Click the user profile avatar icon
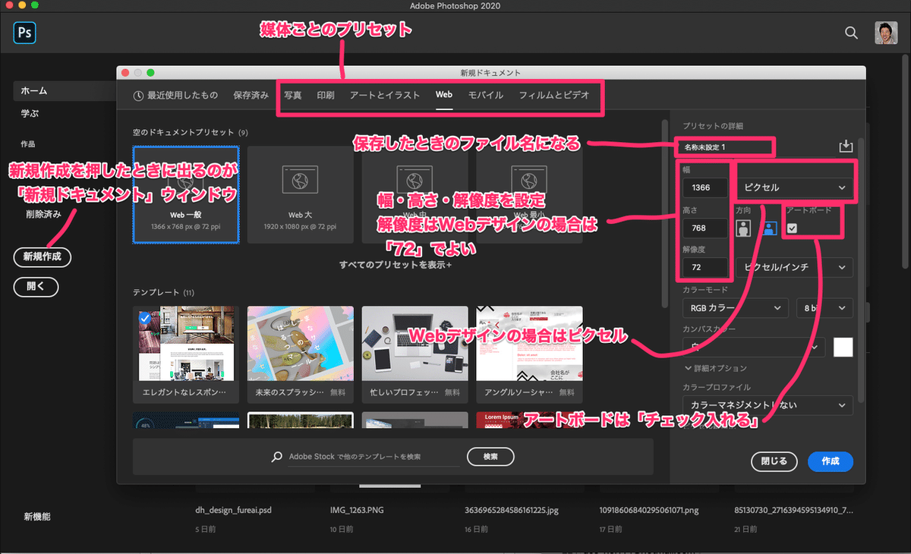Image resolution: width=911 pixels, height=554 pixels. tap(887, 33)
